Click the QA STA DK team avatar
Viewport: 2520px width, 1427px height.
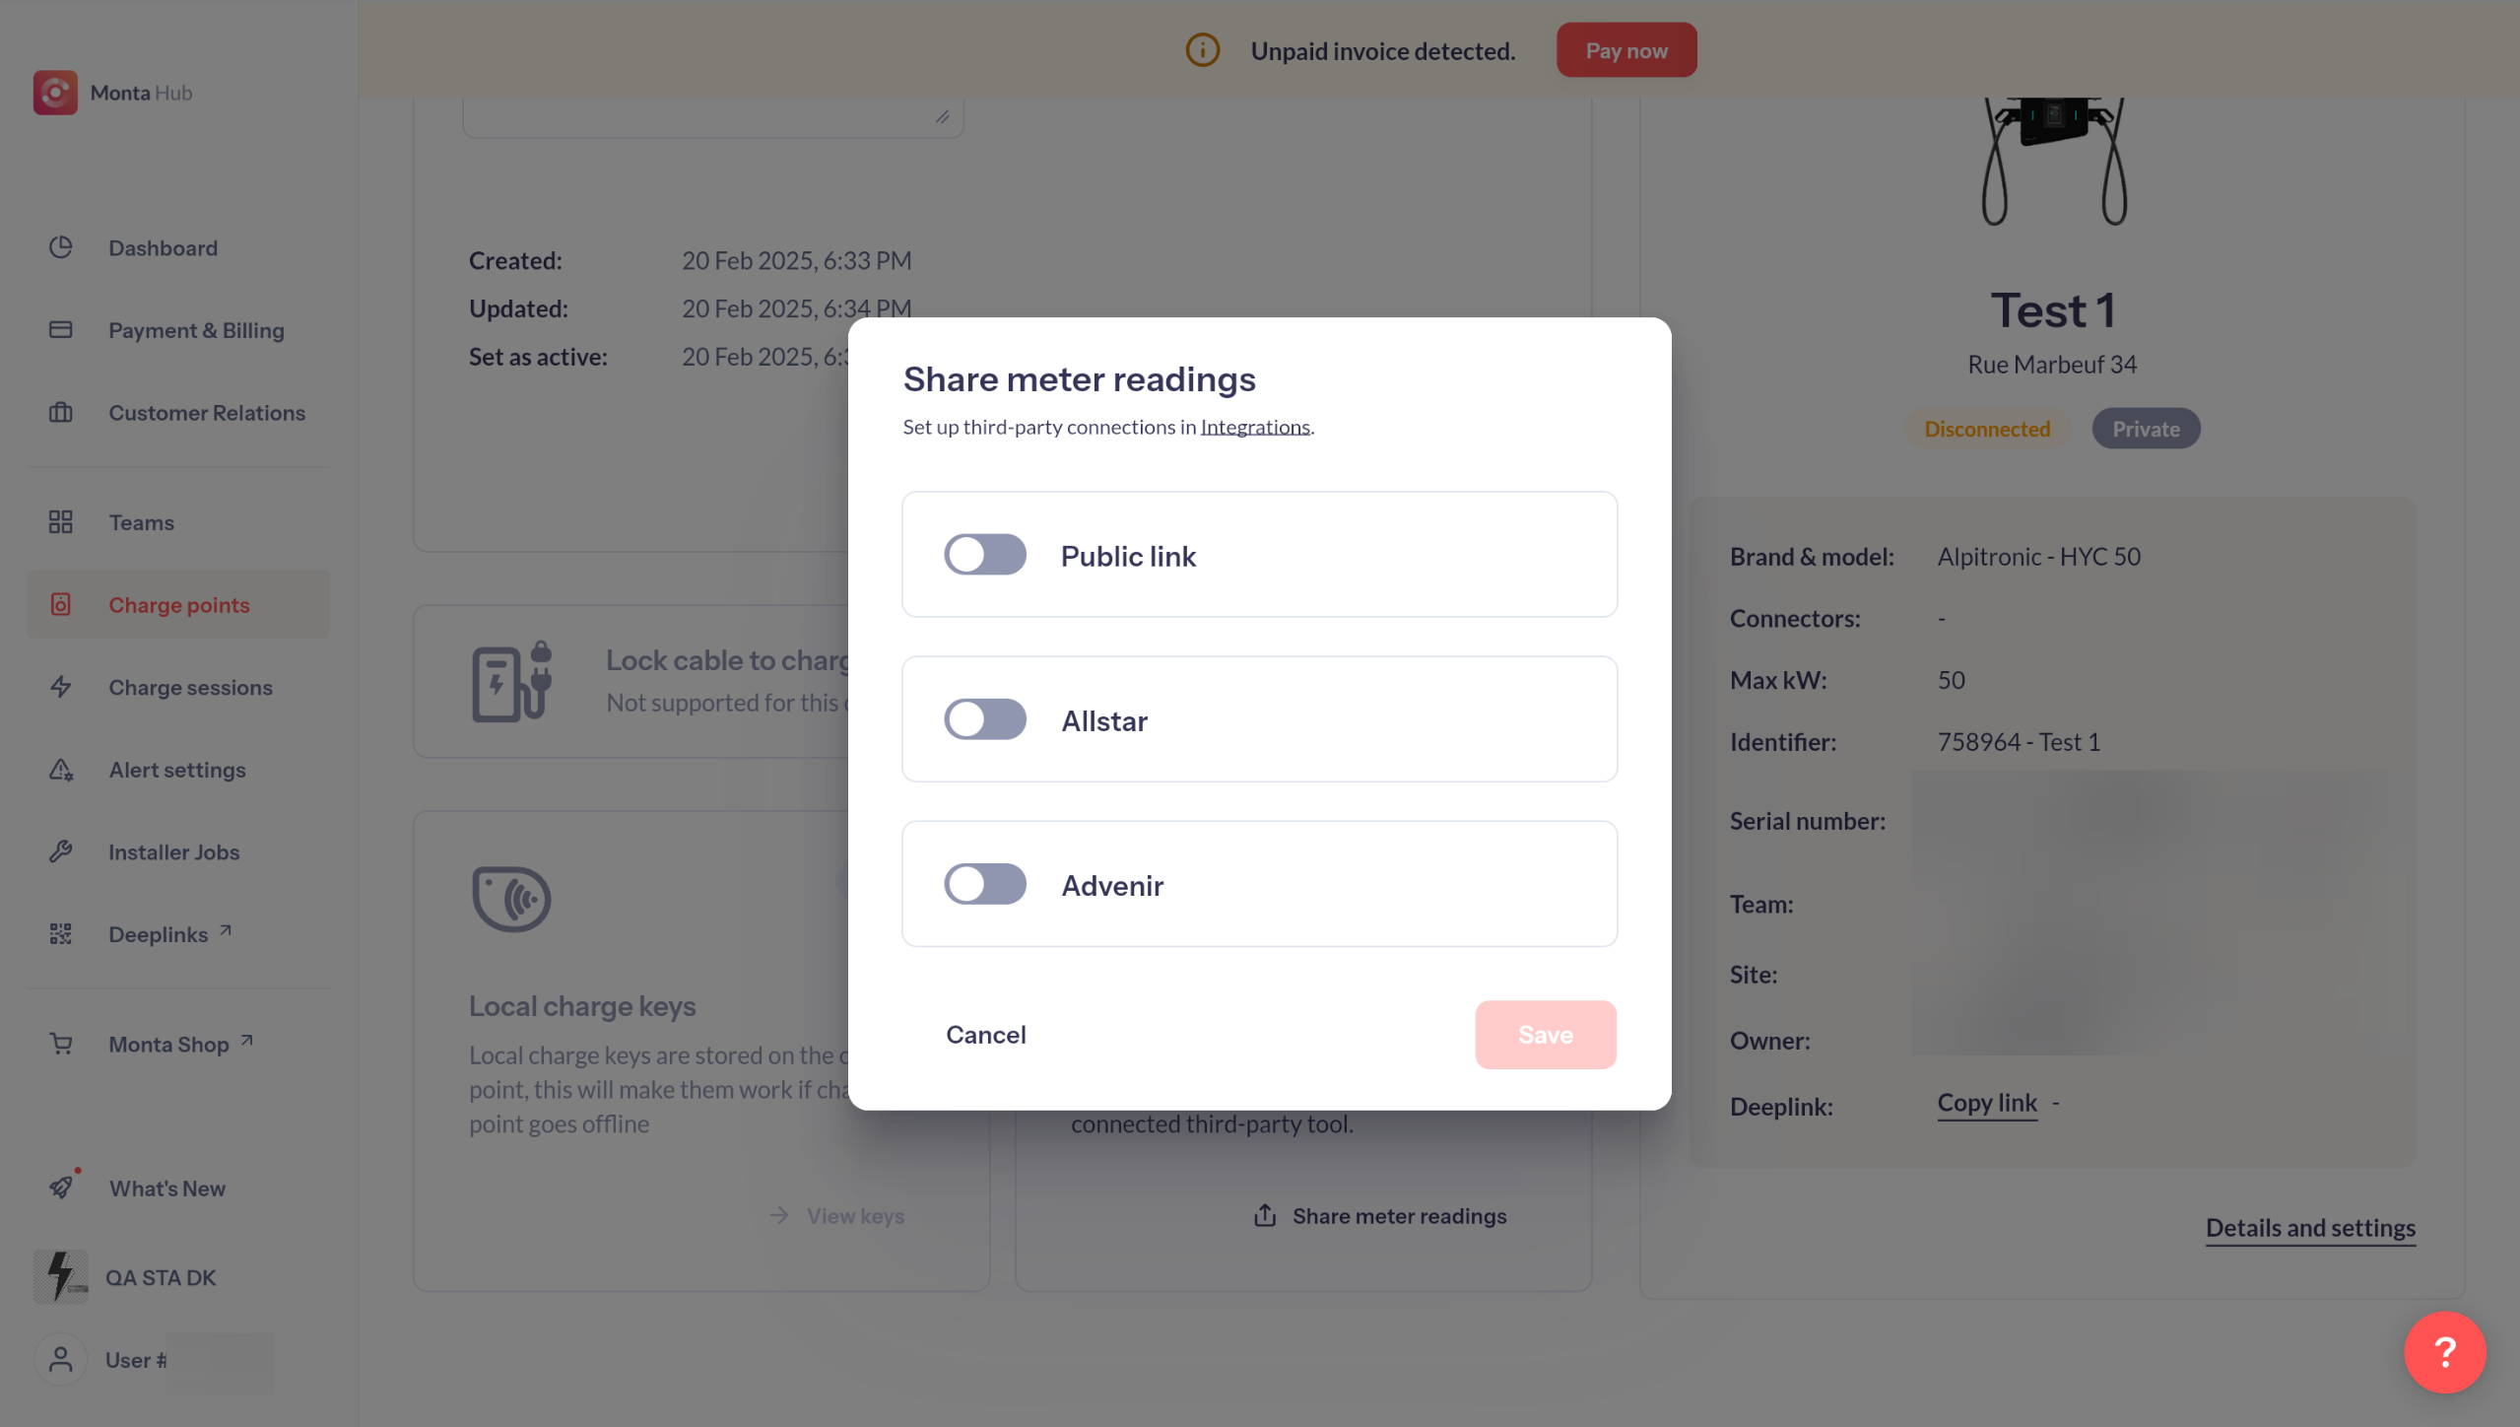pos(61,1277)
